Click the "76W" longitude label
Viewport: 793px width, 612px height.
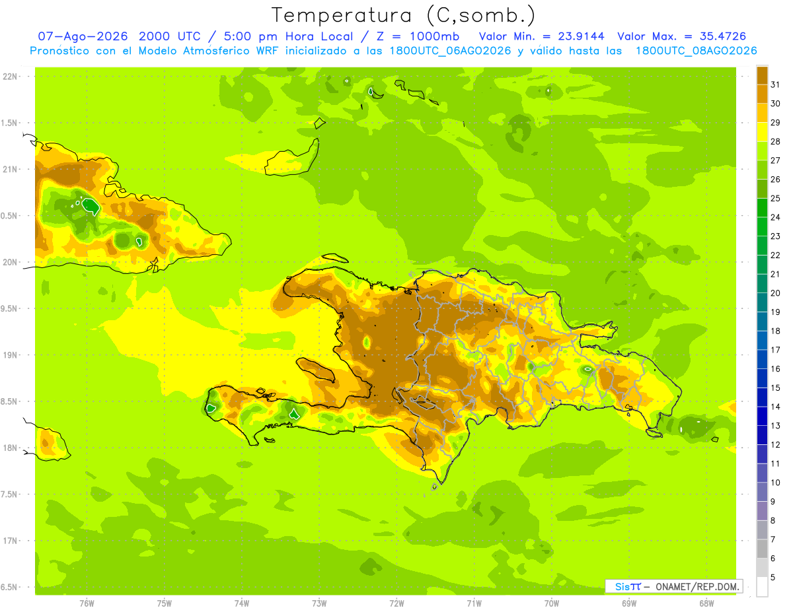tap(87, 603)
